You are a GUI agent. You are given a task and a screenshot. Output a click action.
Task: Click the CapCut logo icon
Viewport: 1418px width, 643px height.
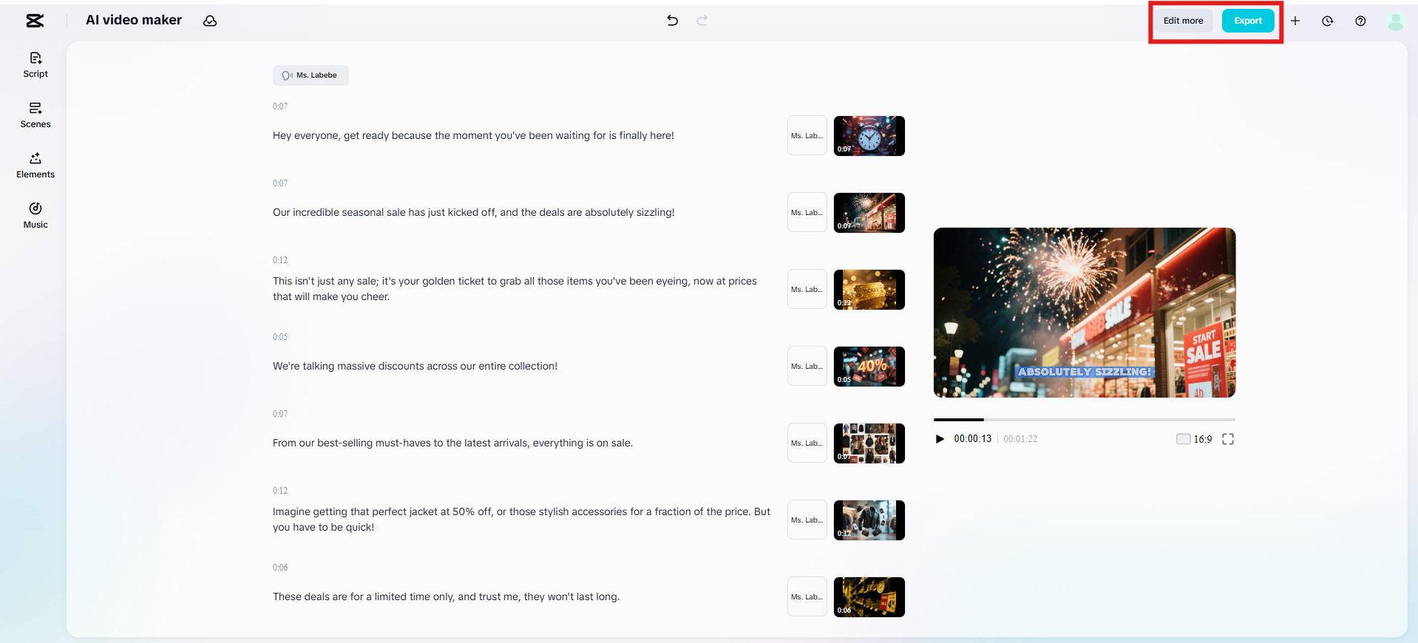[35, 21]
